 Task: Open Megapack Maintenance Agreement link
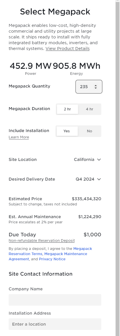[x=48, y=257]
